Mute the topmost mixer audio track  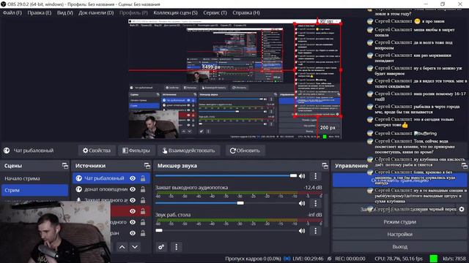tap(302, 176)
